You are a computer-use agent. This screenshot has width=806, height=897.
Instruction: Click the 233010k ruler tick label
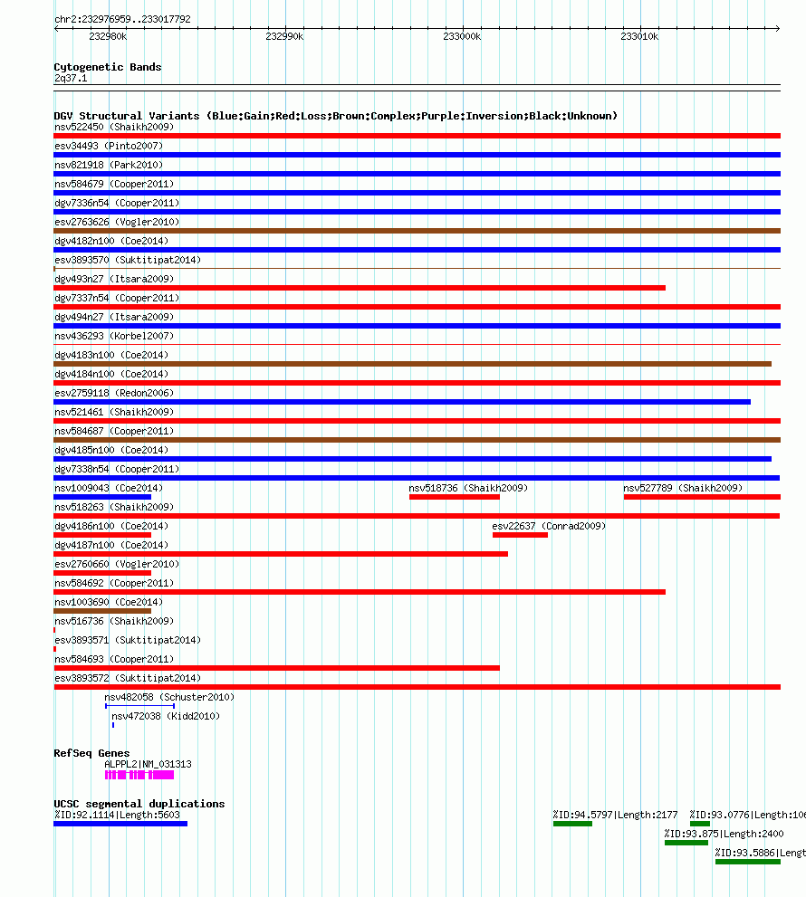[639, 36]
